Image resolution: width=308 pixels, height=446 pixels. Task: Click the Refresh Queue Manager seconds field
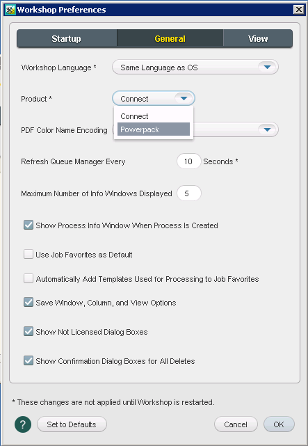click(x=189, y=161)
